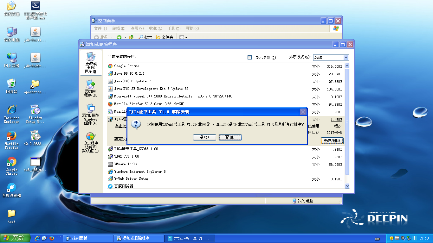
Task: Click list scrollbar down arrow
Action: [x=347, y=186]
